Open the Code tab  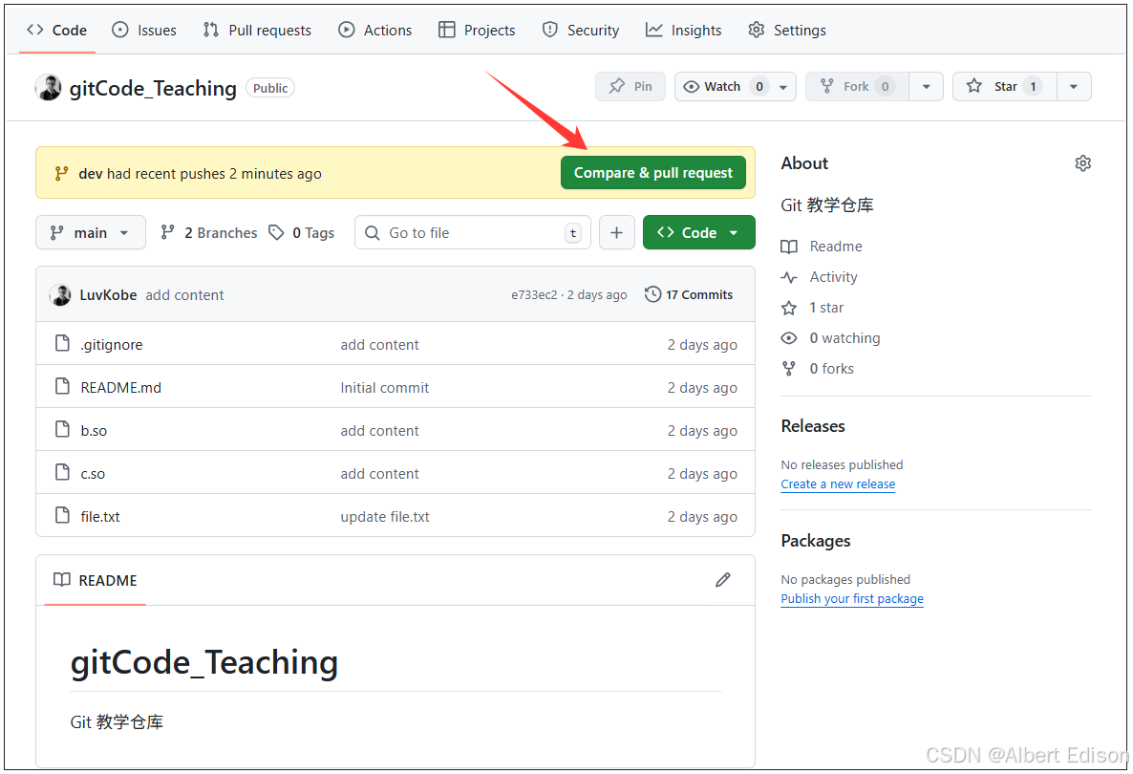pos(56,31)
